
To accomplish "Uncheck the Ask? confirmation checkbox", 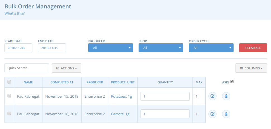I will point(232,81).
